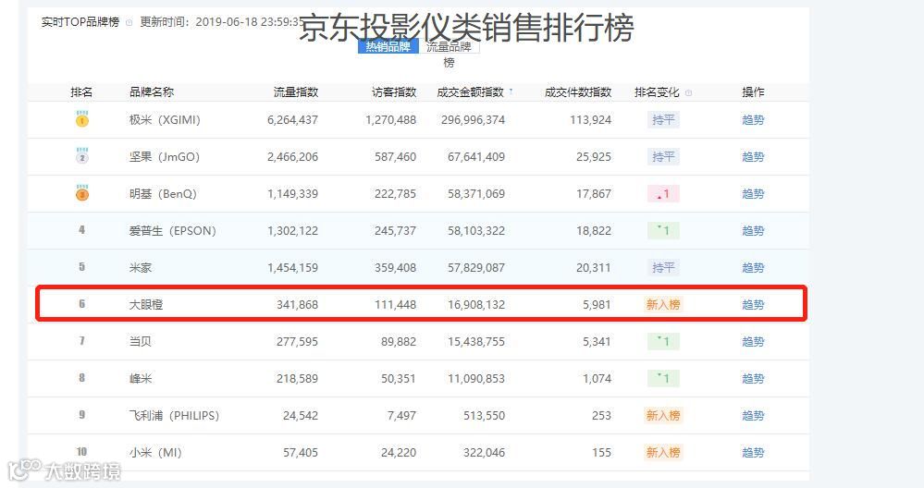Select brand name 米家
This screenshot has width=924, height=488.
pos(141,268)
